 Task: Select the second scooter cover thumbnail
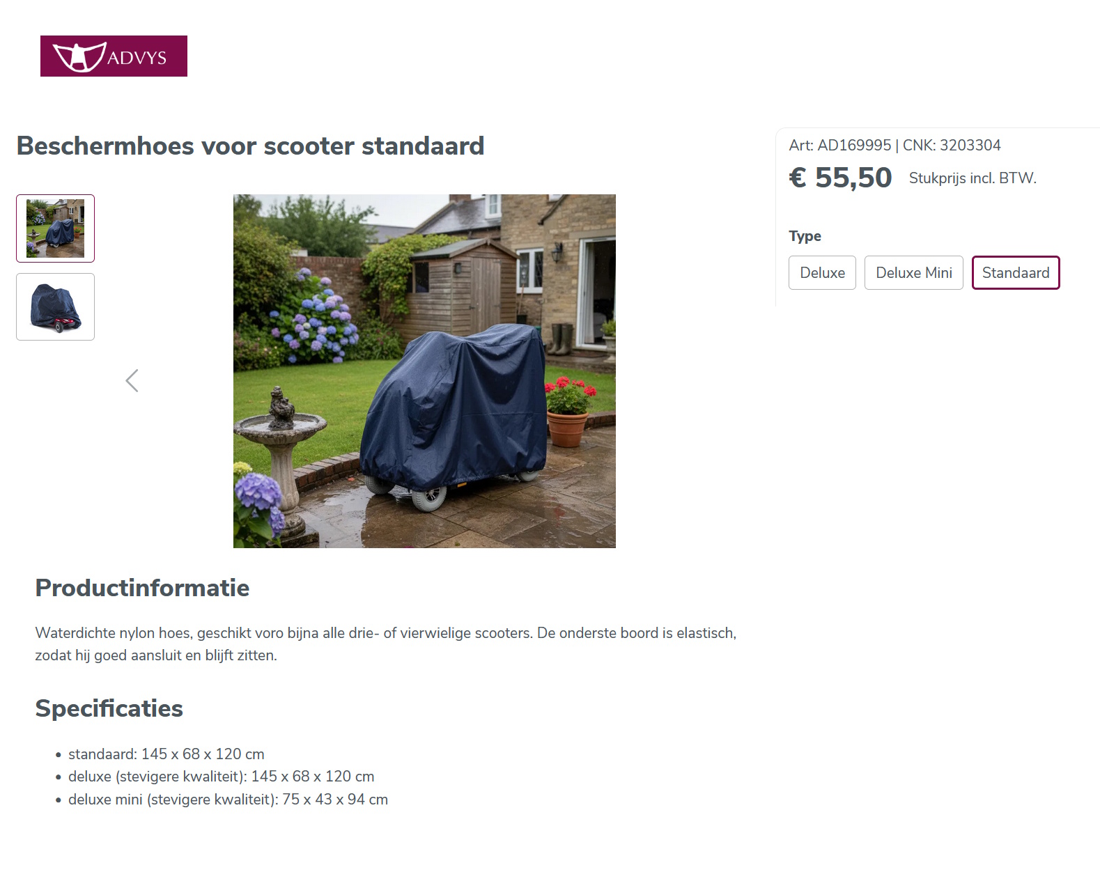[56, 307]
